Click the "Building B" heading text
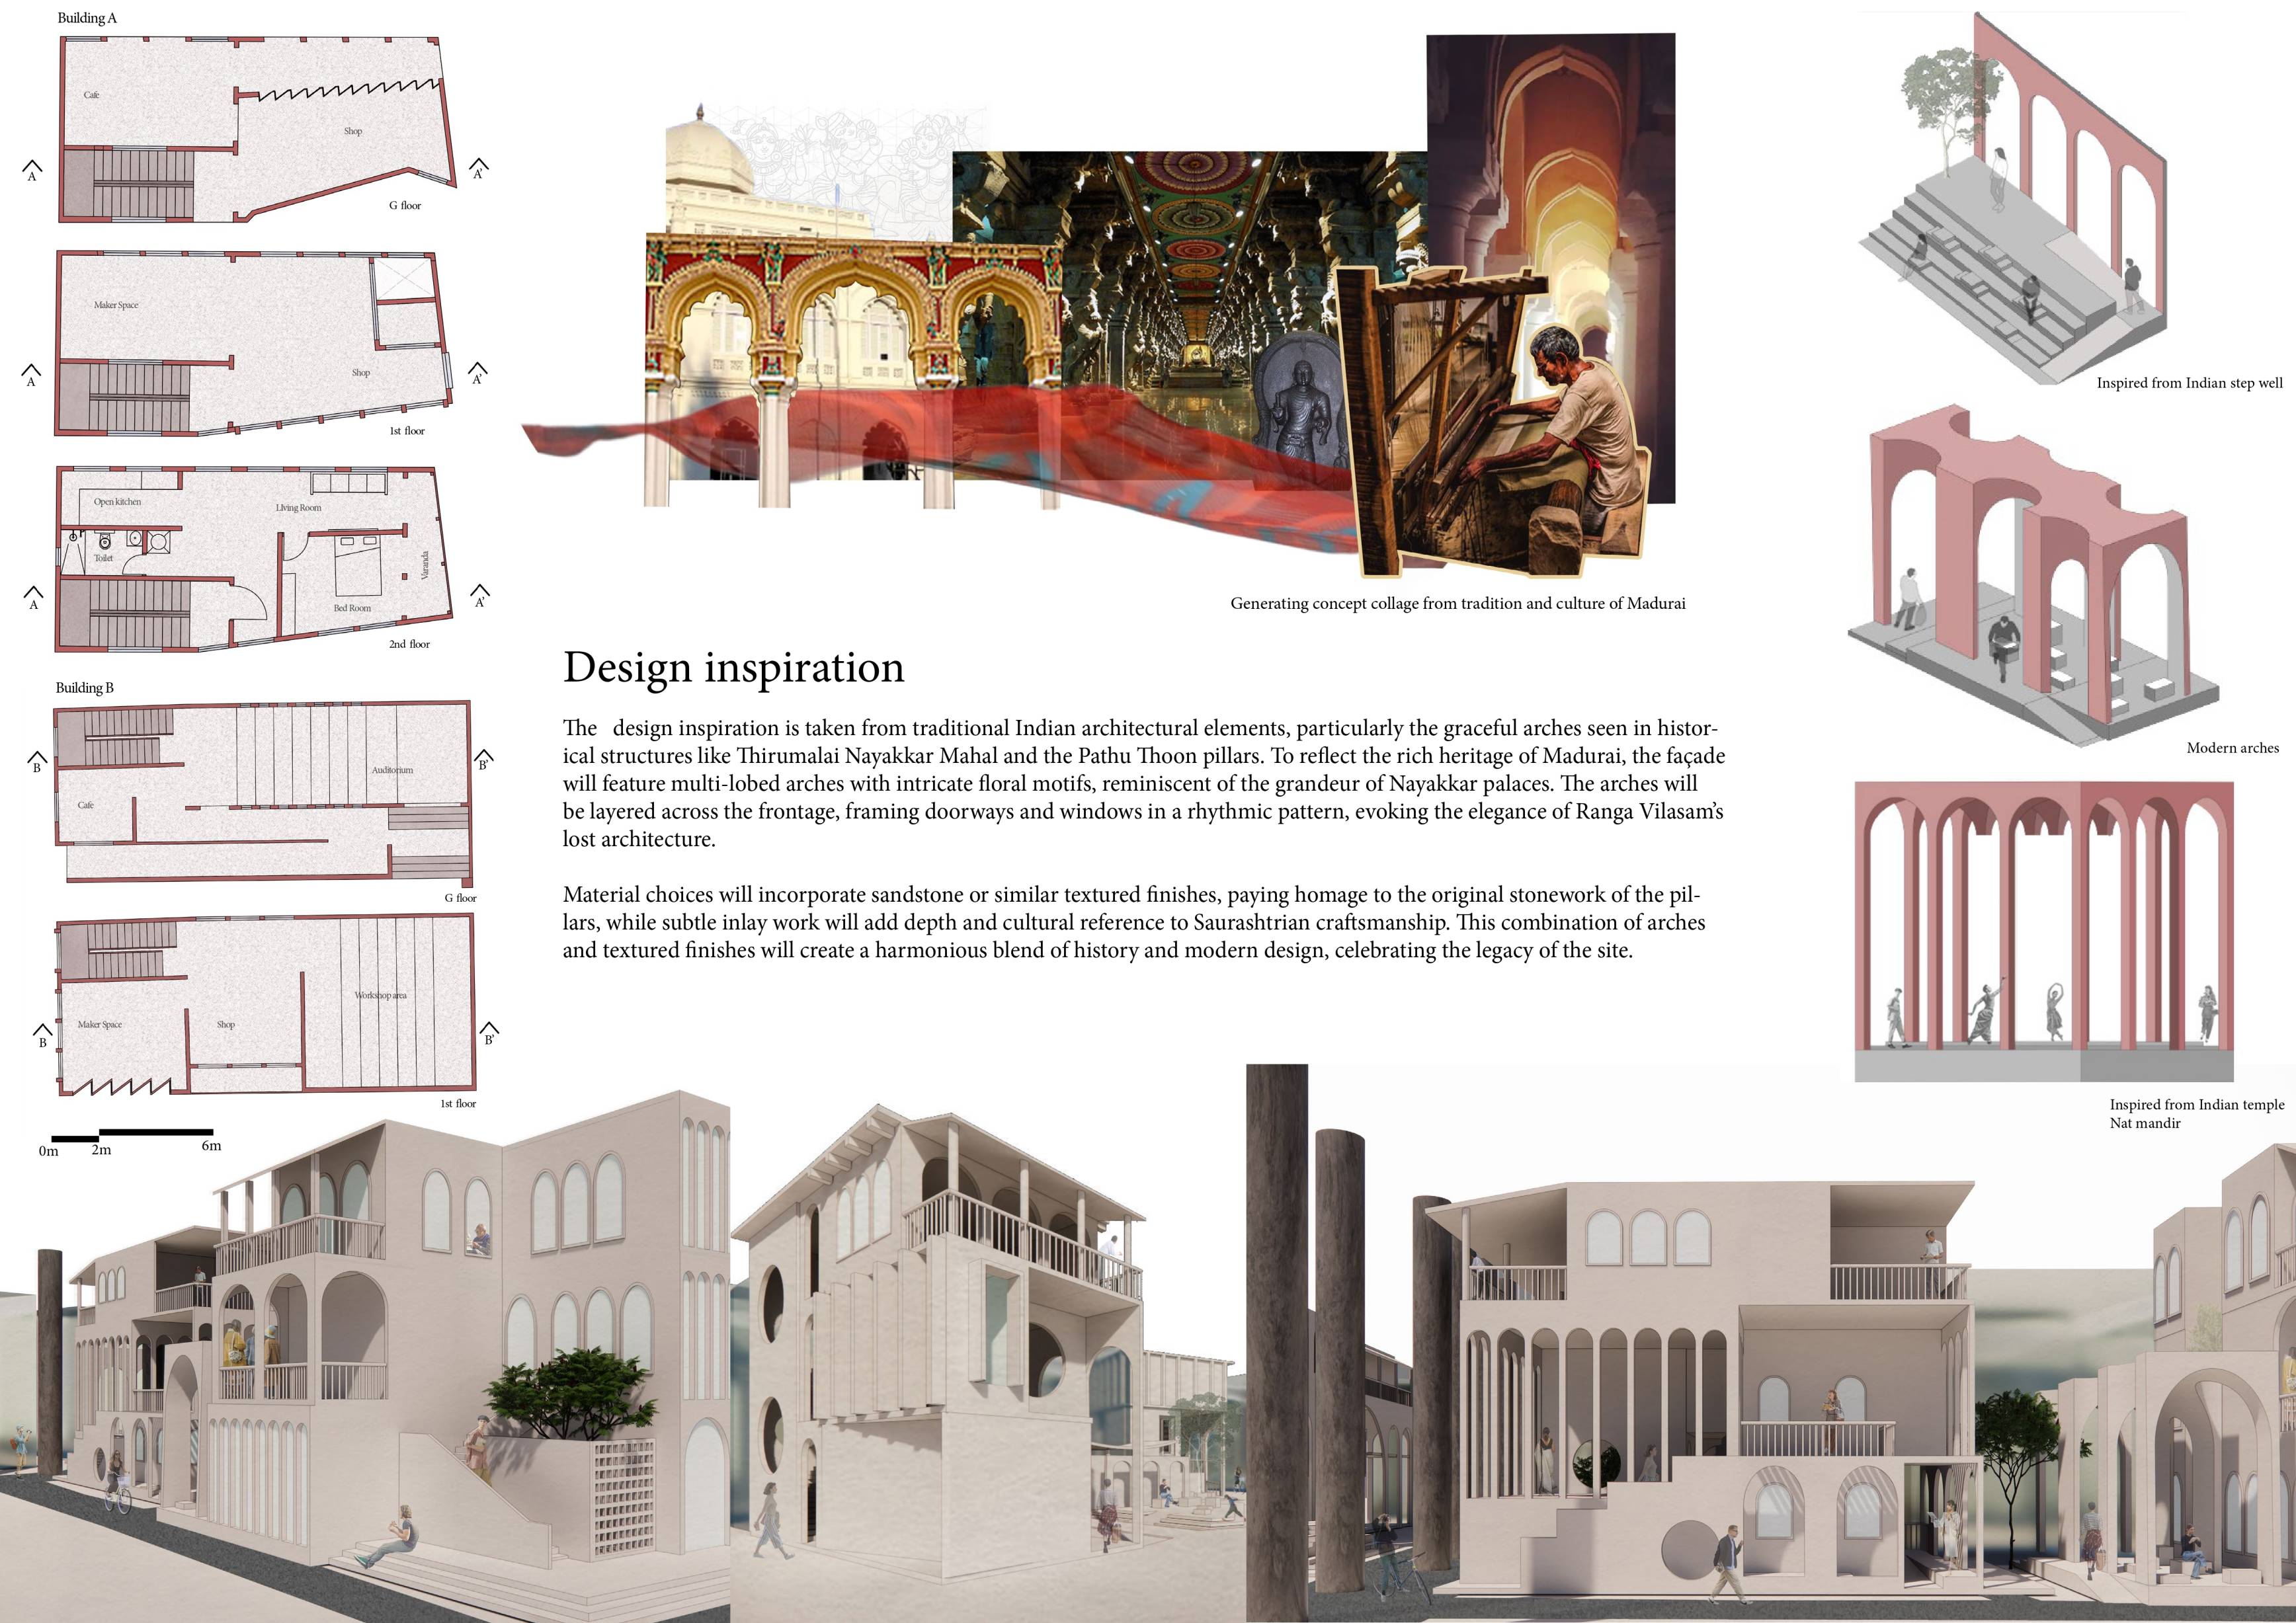Viewport: 2296px width, 1623px height. tap(85, 687)
